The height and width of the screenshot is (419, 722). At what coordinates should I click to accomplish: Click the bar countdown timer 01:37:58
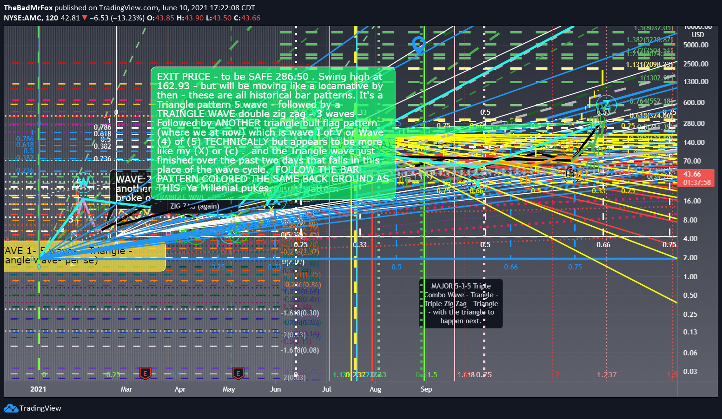[696, 183]
